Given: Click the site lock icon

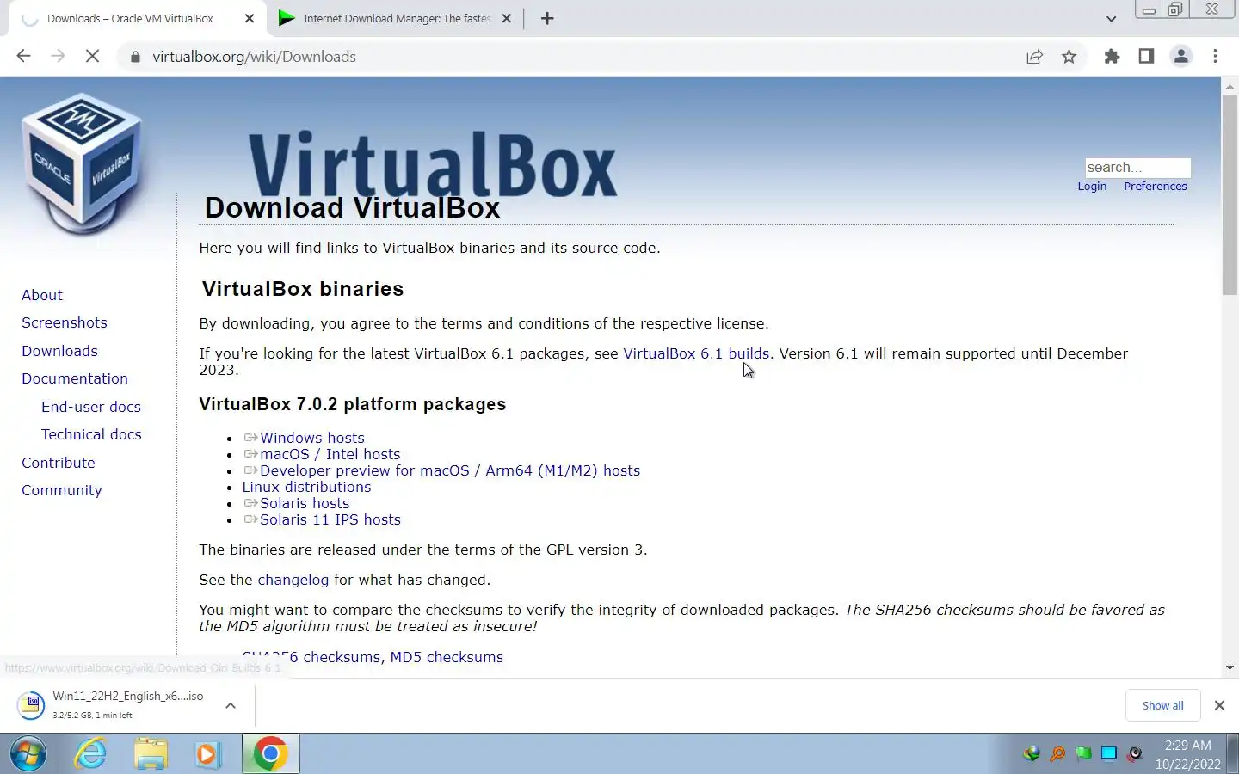Looking at the screenshot, I should tap(134, 57).
